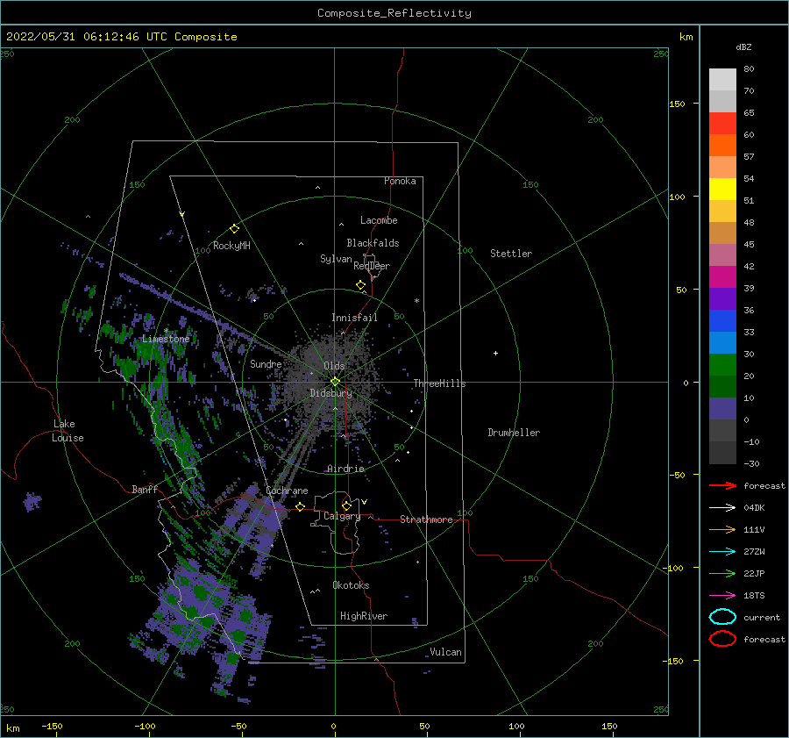Select the orange 111V arrow in the legend
The image size is (789, 738).
point(722,529)
